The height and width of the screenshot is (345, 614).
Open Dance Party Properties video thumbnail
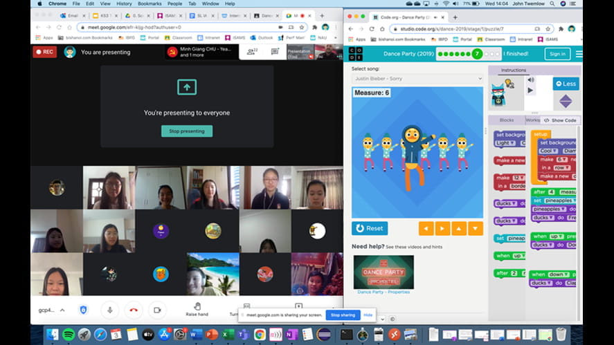pyautogui.click(x=383, y=272)
